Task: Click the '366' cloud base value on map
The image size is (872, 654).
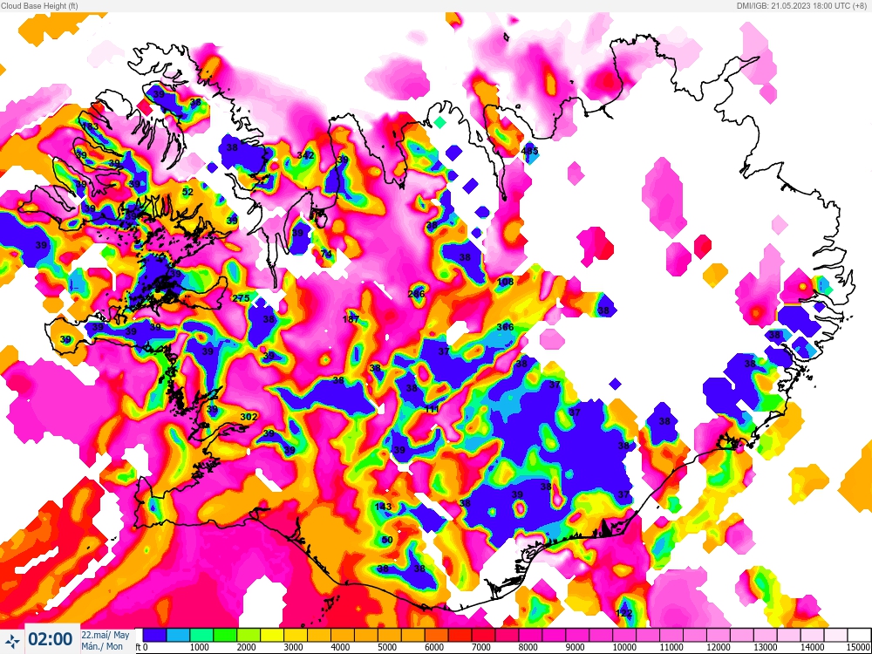Action: 505,326
